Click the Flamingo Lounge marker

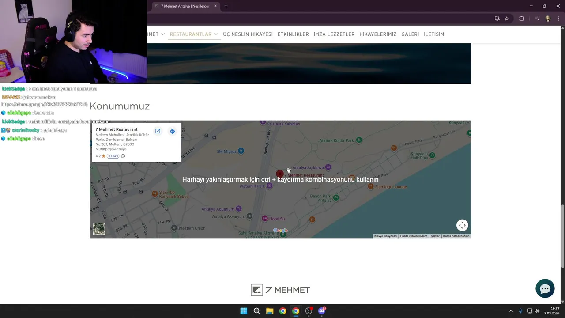(x=370, y=186)
